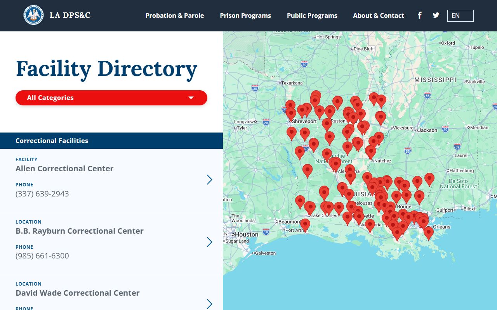Click the map pin near Port Arthur
Screen dimensions: 497x310
pos(305,224)
